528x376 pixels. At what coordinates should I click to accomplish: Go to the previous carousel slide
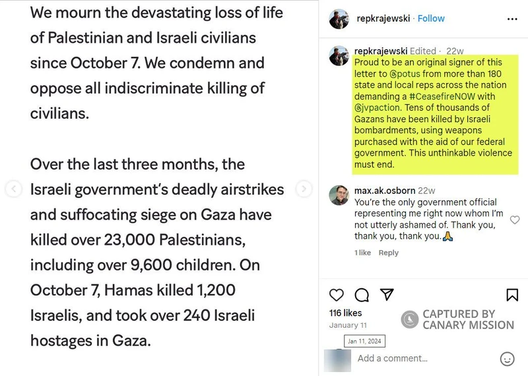click(13, 189)
